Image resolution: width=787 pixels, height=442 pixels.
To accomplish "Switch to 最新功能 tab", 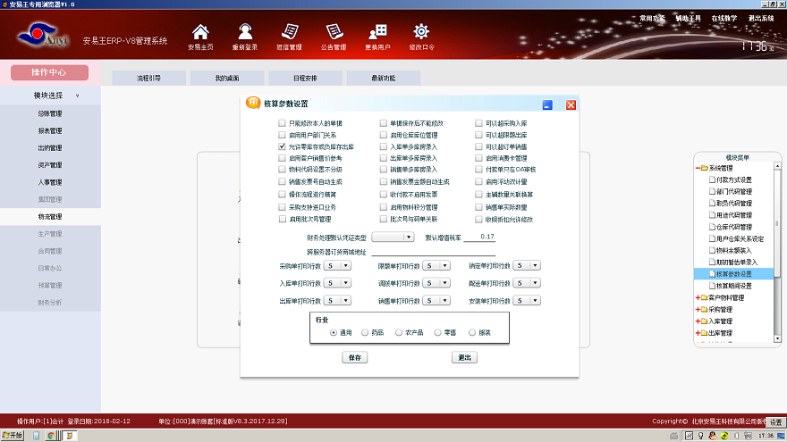I will (384, 79).
